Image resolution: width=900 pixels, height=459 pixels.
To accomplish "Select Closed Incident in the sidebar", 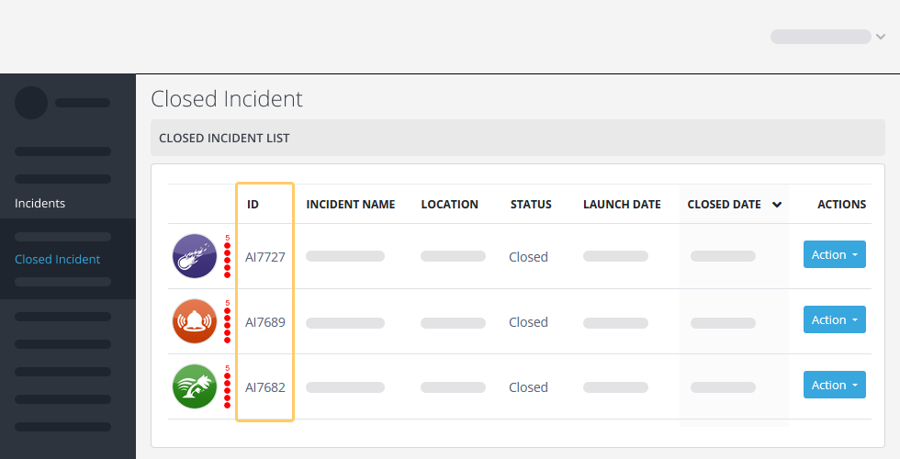I will (x=57, y=259).
